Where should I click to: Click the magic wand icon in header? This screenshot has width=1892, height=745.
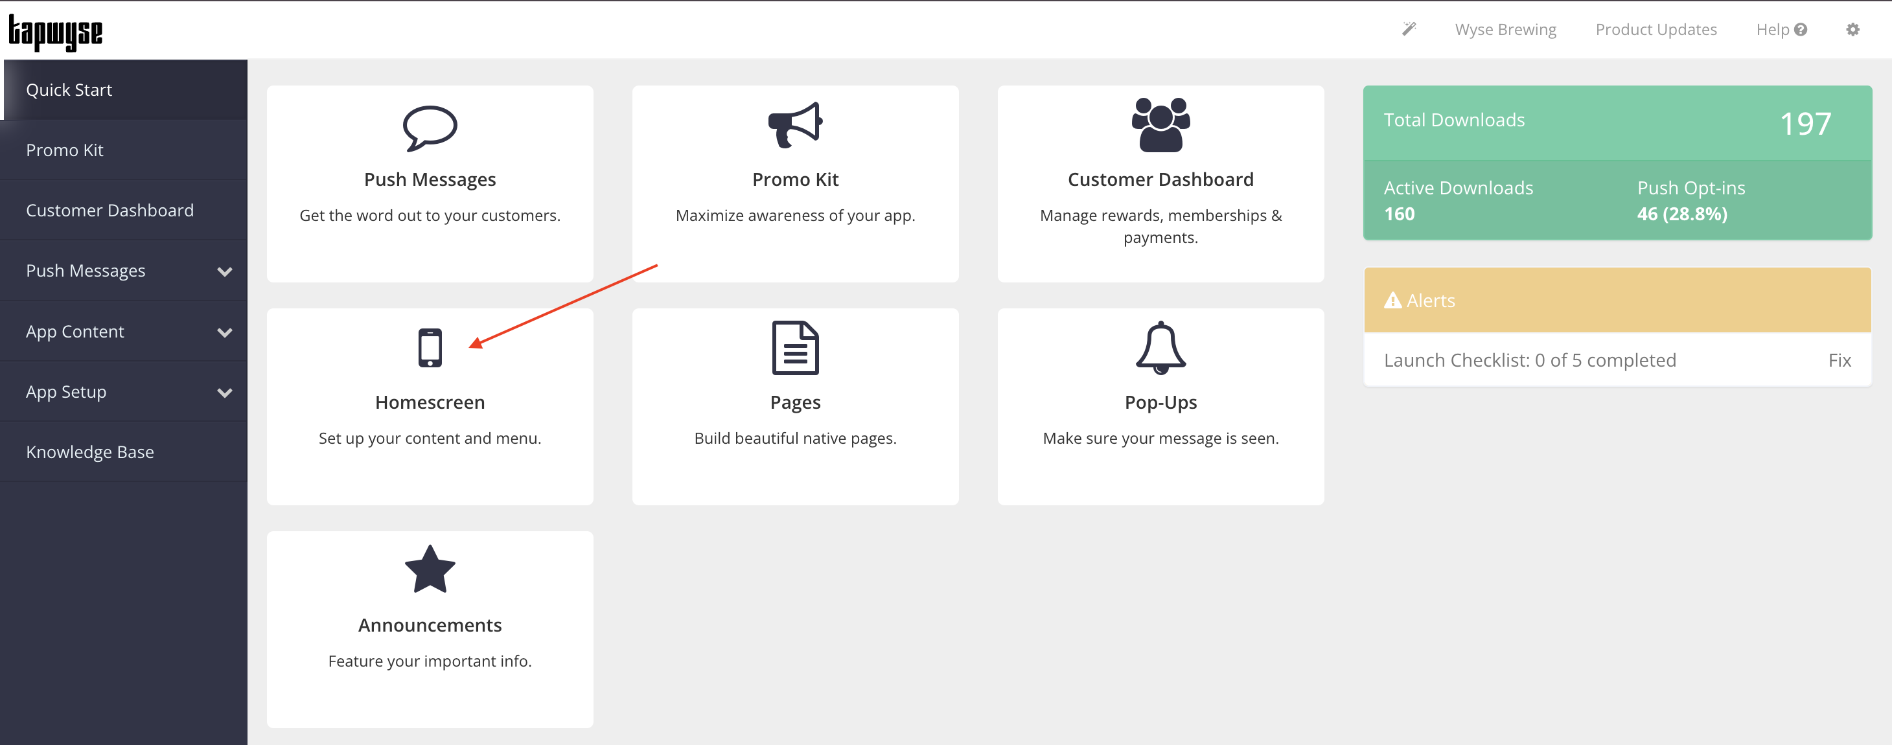[1408, 29]
